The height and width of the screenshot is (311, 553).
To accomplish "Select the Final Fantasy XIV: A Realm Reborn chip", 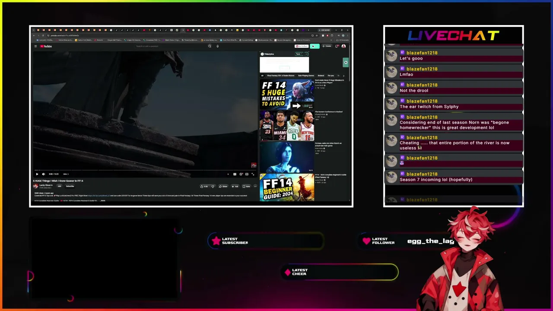I will 280,76.
